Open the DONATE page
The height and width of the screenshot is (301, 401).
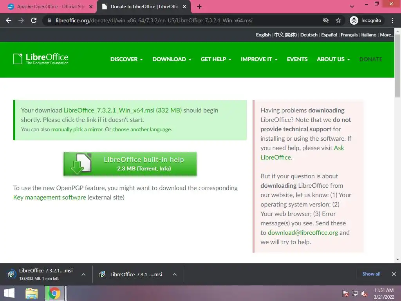pos(371,59)
